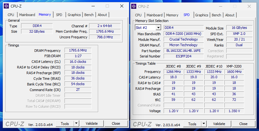Click DRAM Manuf. Micron Technology field
The height and width of the screenshot is (131, 259).
click(183, 45)
